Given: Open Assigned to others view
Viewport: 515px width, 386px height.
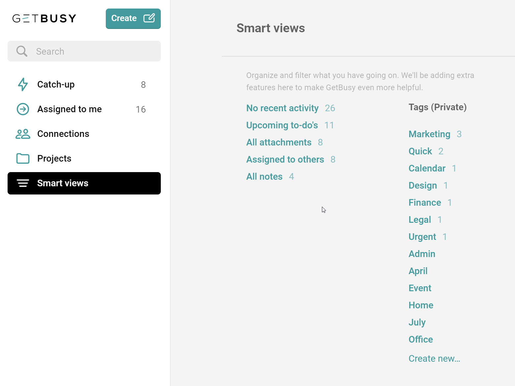Looking at the screenshot, I should click(x=285, y=159).
